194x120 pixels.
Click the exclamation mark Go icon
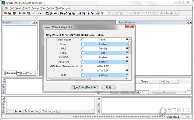[126, 13]
